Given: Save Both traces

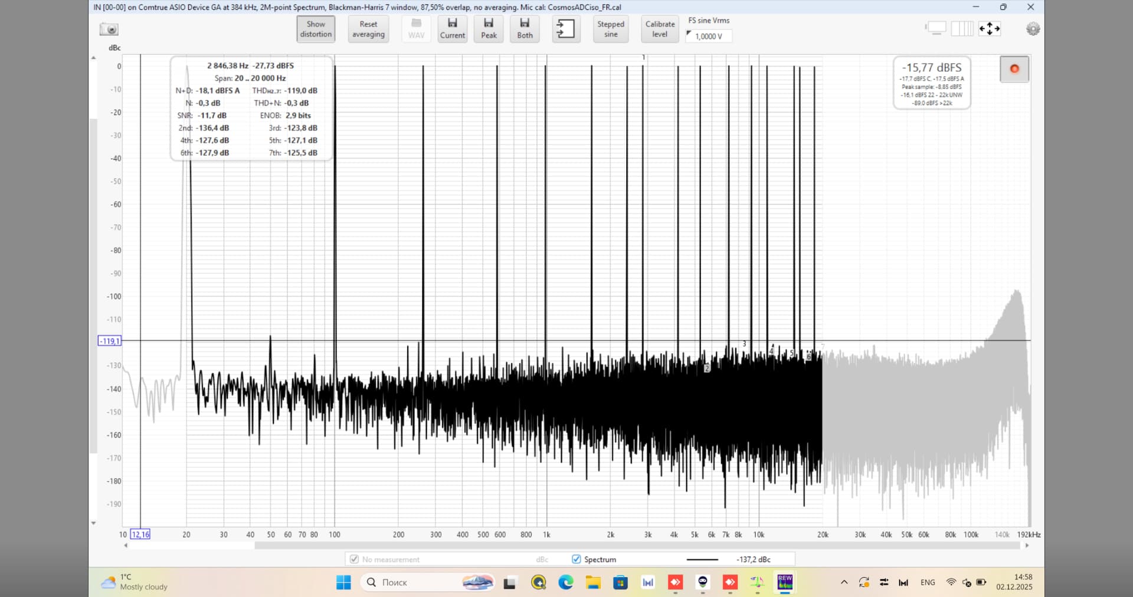Looking at the screenshot, I should pyautogui.click(x=525, y=28).
